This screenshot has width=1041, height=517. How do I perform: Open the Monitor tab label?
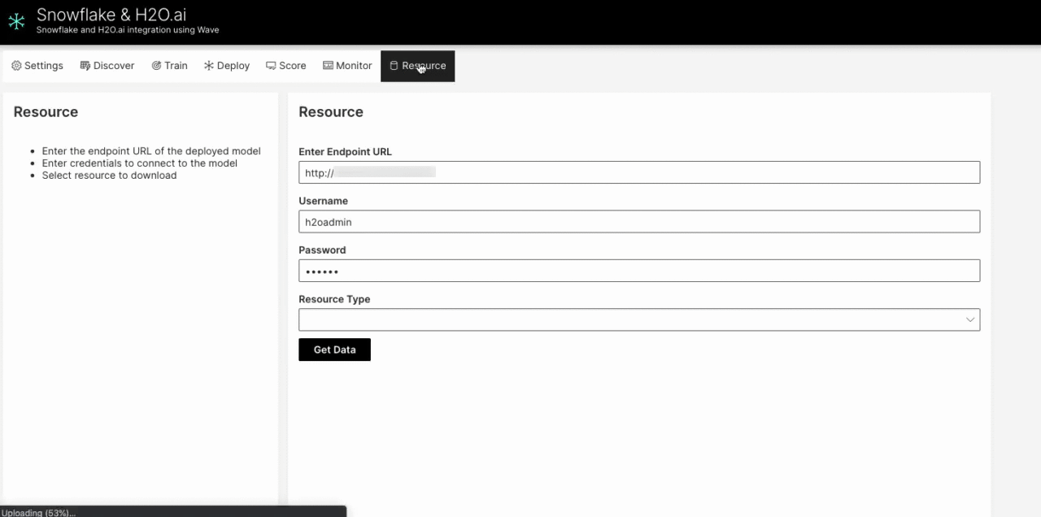tap(354, 66)
